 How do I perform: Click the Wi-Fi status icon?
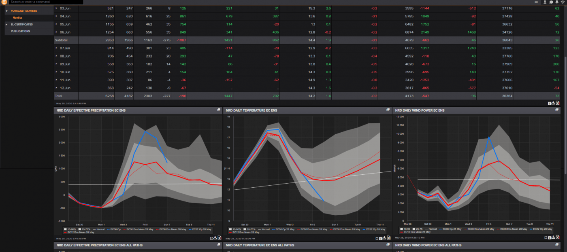point(563,2)
